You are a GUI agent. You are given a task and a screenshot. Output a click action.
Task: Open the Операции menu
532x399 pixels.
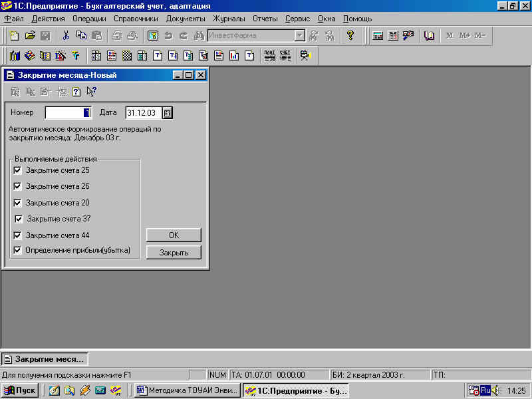tap(89, 19)
